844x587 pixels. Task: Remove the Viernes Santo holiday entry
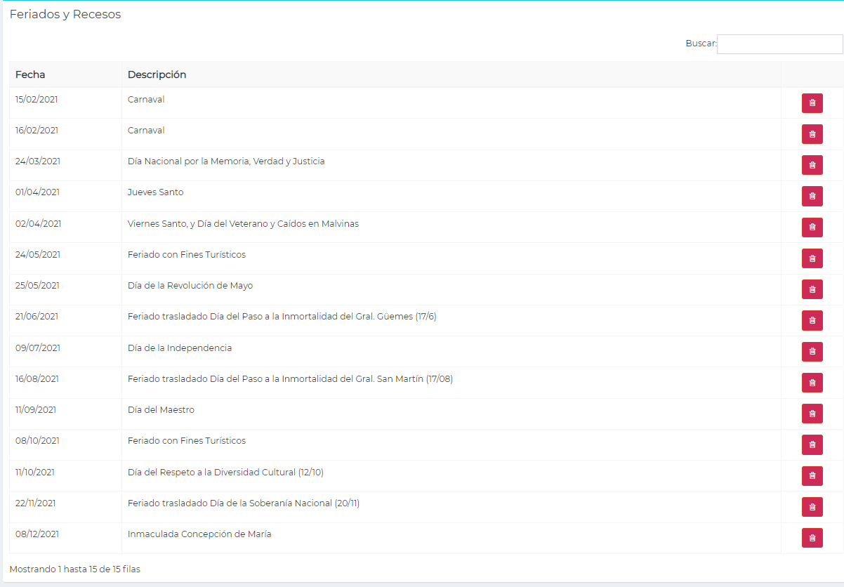[x=812, y=227]
